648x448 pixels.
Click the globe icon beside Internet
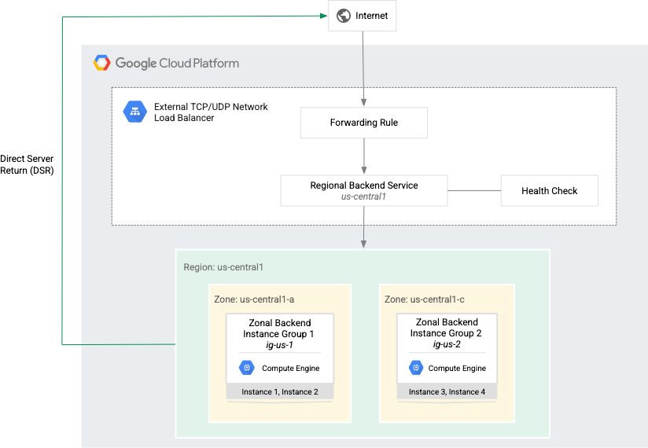tap(343, 16)
